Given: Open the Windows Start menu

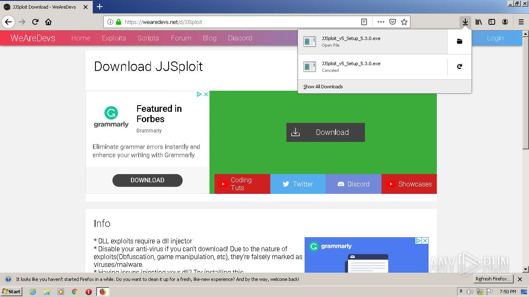Looking at the screenshot, I should [x=12, y=292].
